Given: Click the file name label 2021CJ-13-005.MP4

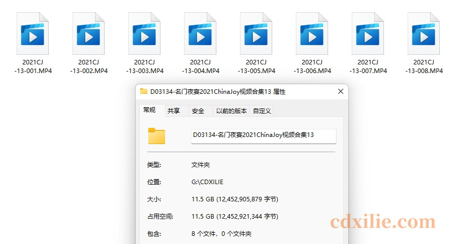Looking at the screenshot, I should pos(256,66).
